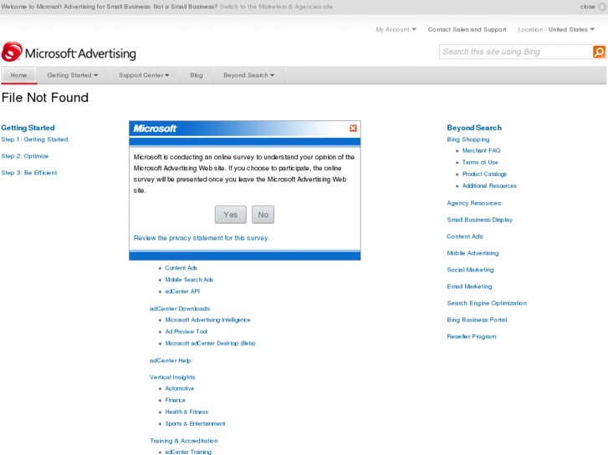Open Sports & Entertainment link

pyautogui.click(x=195, y=423)
